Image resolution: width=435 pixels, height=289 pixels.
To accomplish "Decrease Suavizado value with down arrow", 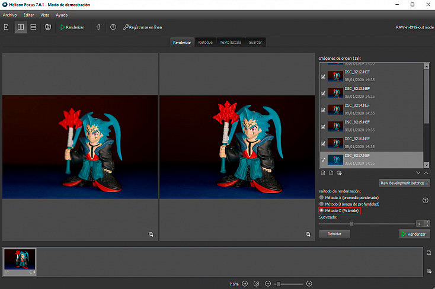I will coord(427,225).
